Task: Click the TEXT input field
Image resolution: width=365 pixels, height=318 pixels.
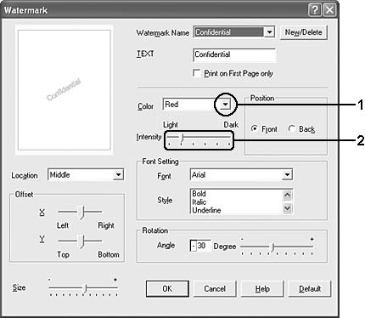Action: tap(234, 54)
